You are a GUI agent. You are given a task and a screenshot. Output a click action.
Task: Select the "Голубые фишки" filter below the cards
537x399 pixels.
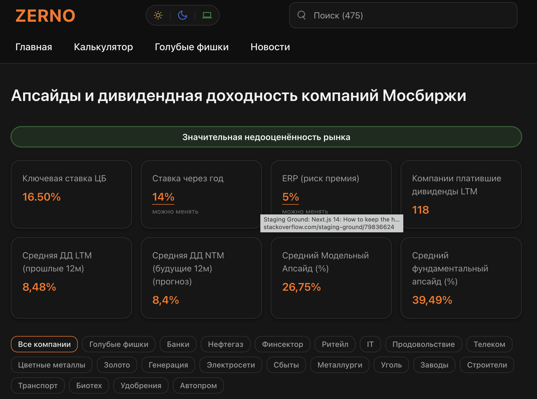pyautogui.click(x=118, y=344)
